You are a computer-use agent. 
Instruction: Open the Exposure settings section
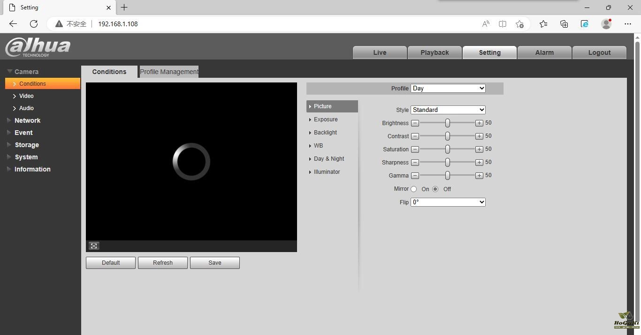(326, 119)
